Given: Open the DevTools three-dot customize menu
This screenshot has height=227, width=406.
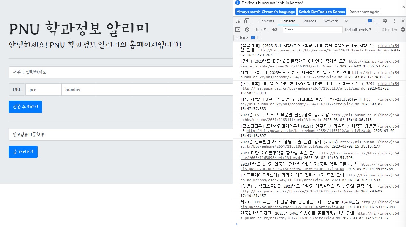Looking at the screenshot, I should click(394, 21).
